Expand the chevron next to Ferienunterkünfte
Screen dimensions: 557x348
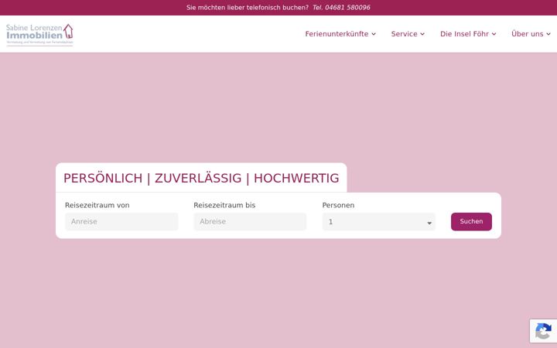[374, 34]
